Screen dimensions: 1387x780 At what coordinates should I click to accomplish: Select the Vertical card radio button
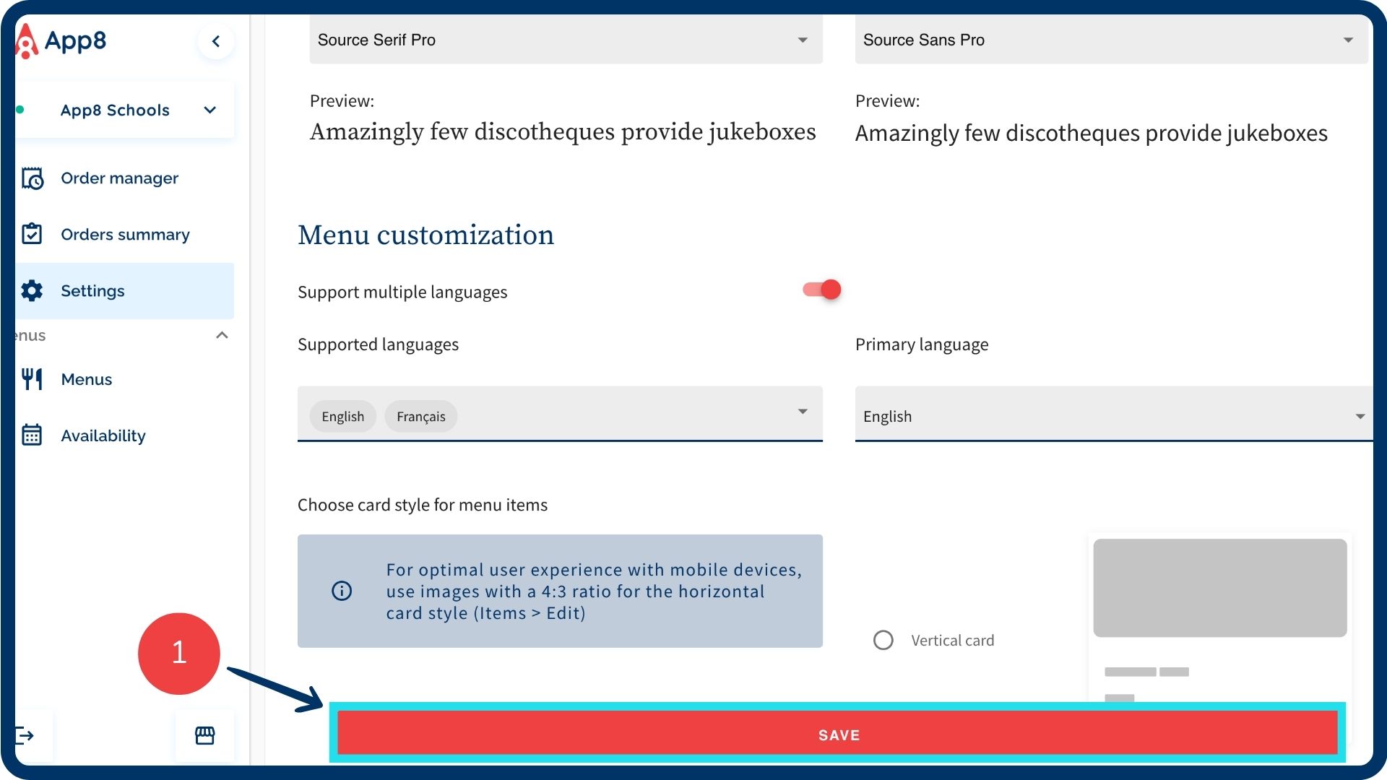click(883, 641)
